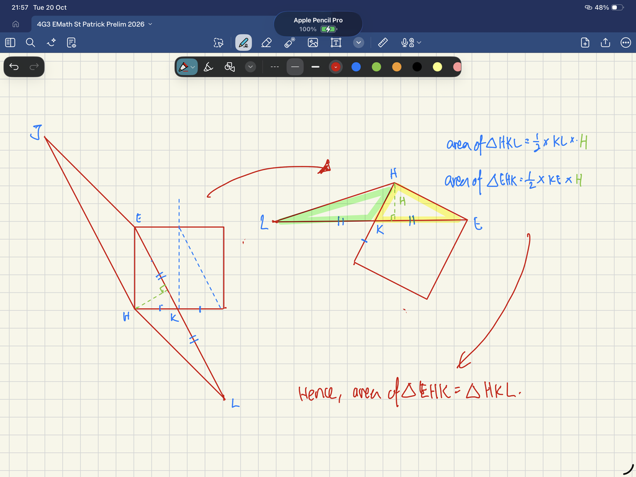Expand the additional tools chevron in toolbar
636x477 pixels.
[x=358, y=43]
